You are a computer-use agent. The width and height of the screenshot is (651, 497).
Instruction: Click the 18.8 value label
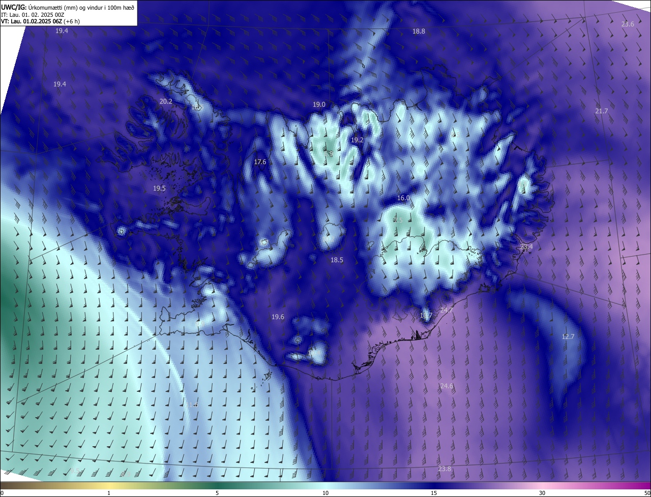[419, 32]
